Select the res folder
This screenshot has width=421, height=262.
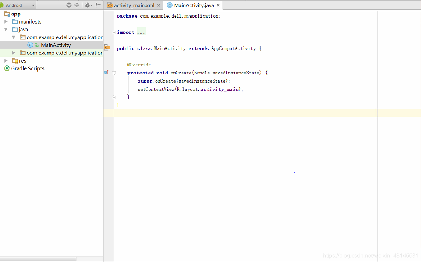click(x=22, y=61)
